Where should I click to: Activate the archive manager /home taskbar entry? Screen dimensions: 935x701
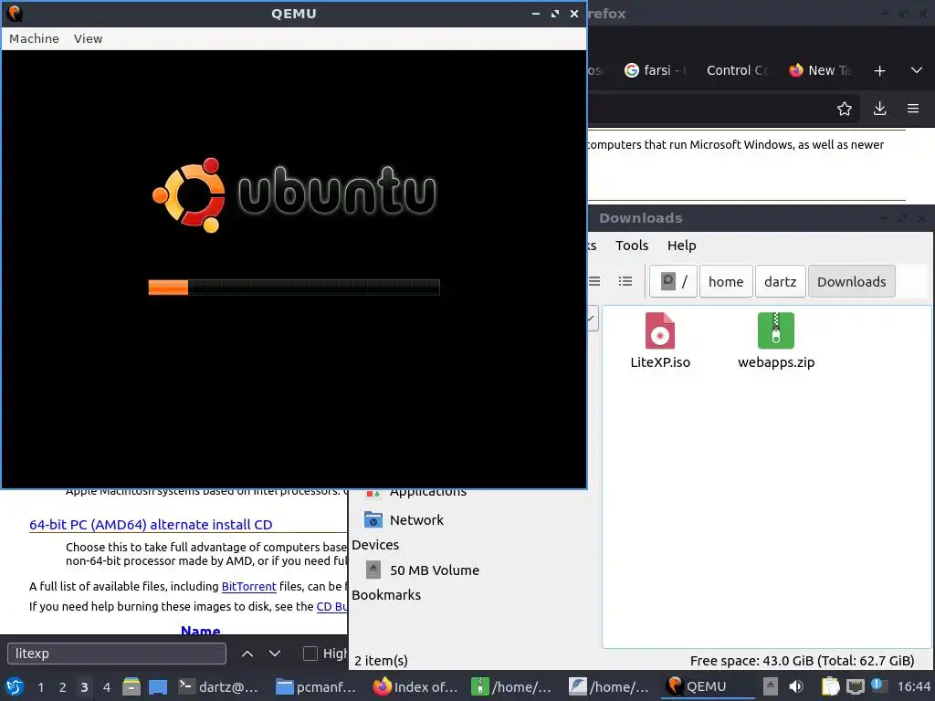coord(512,686)
